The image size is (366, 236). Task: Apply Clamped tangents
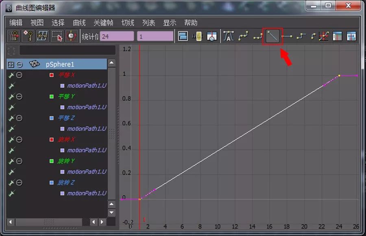tap(258, 36)
